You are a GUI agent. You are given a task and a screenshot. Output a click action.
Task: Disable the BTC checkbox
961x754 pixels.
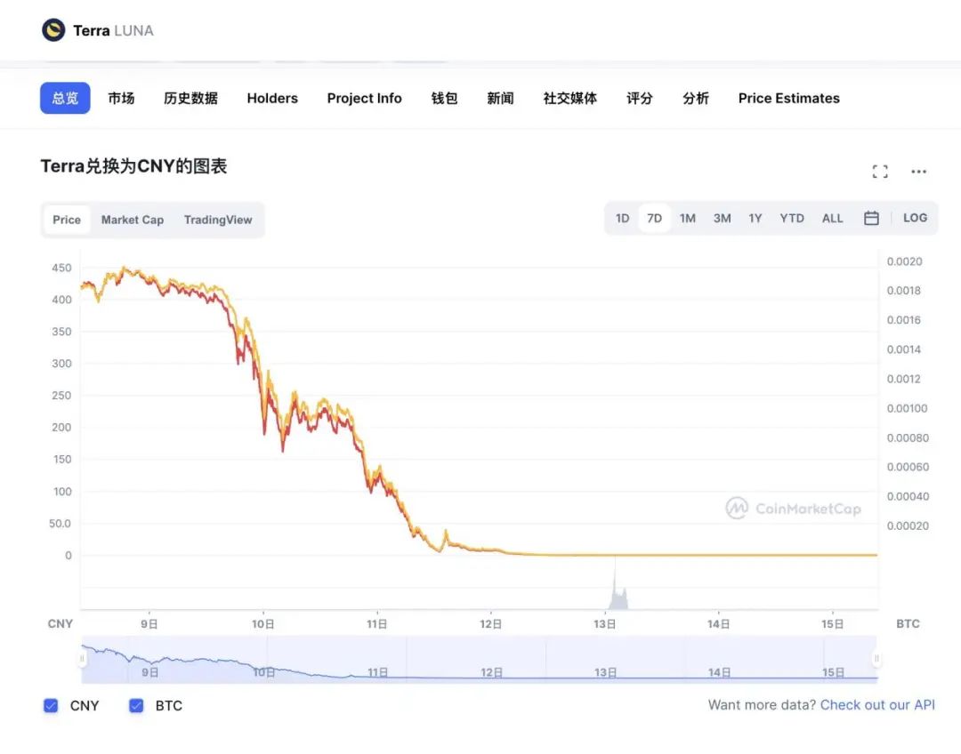pyautogui.click(x=135, y=705)
